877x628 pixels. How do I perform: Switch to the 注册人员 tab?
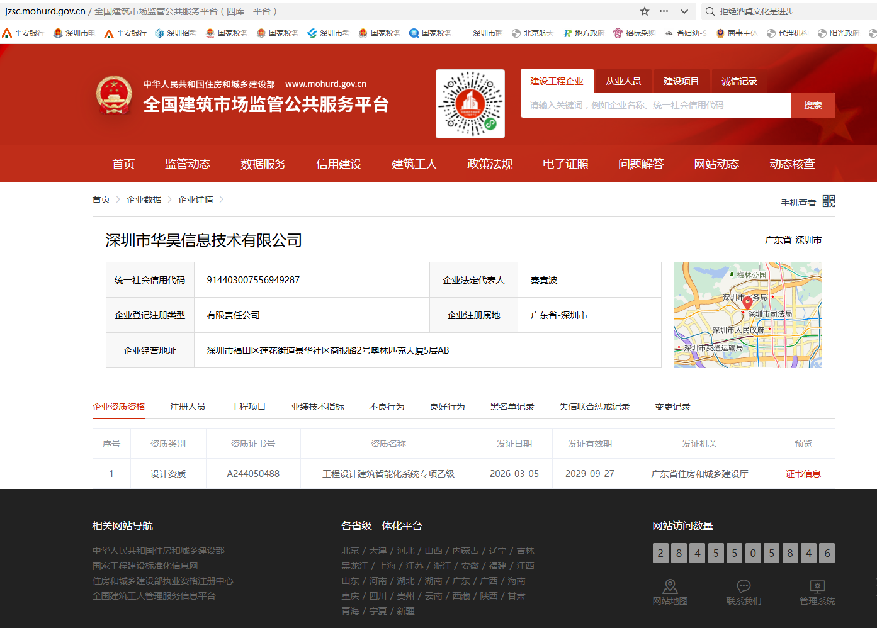point(188,407)
